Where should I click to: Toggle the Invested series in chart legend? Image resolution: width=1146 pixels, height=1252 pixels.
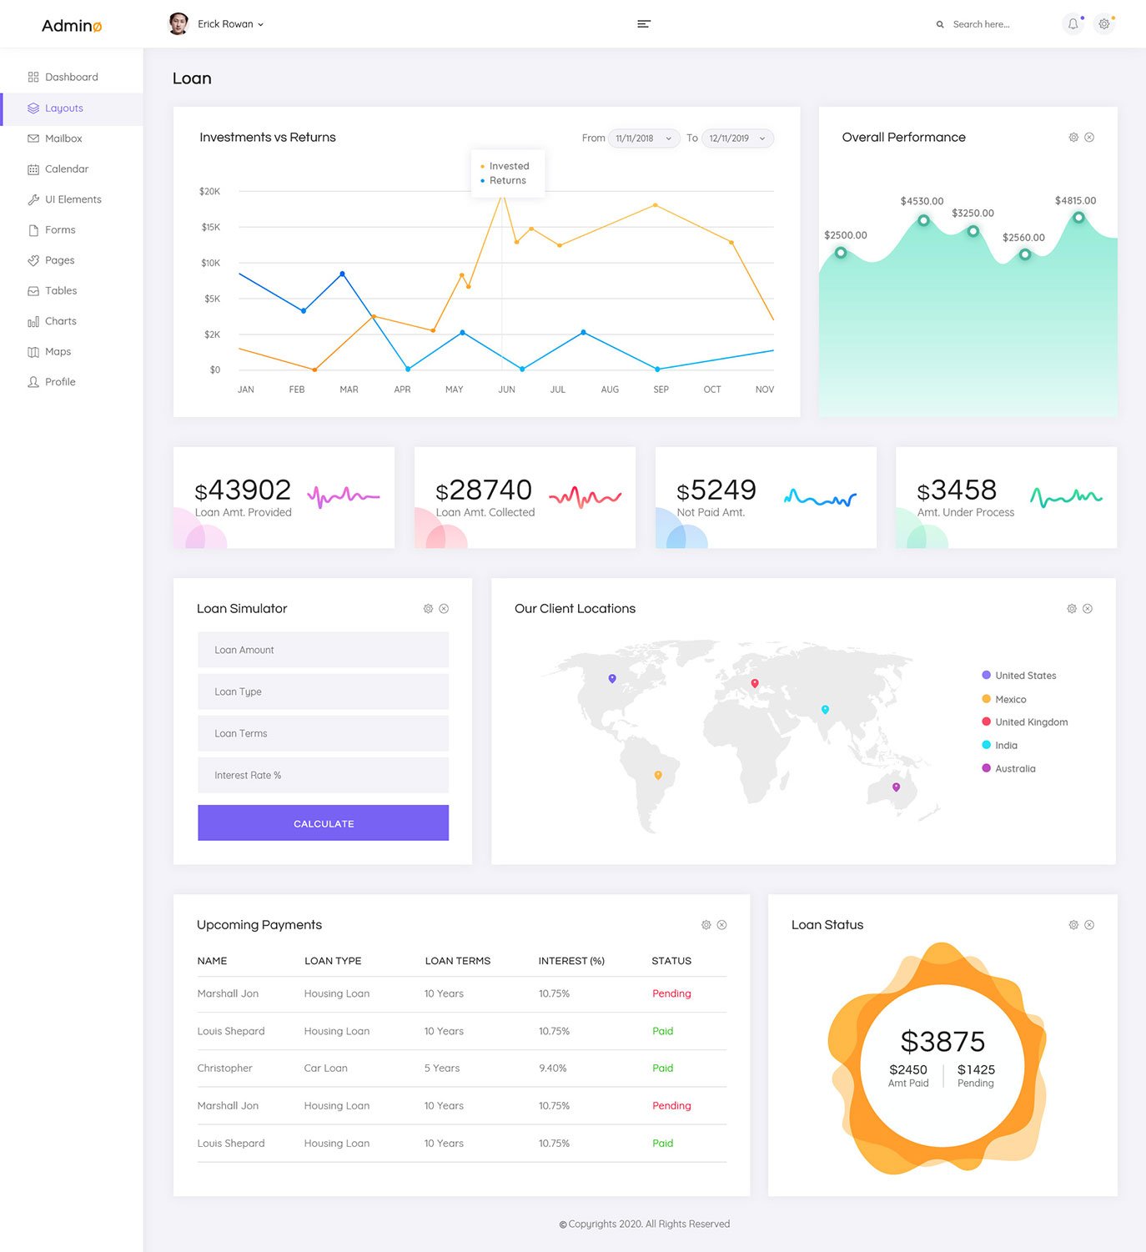[508, 166]
